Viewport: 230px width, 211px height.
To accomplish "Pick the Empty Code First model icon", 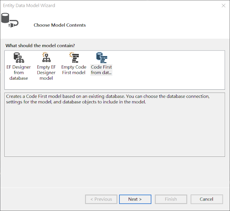I will 74,57.
